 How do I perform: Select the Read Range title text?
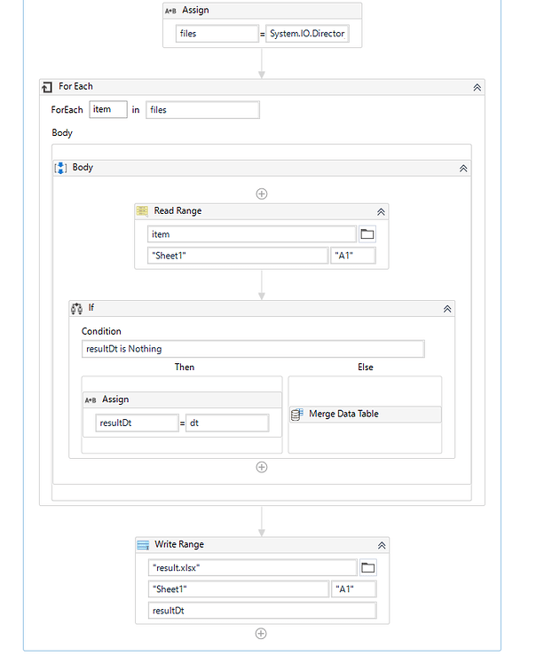(x=177, y=211)
